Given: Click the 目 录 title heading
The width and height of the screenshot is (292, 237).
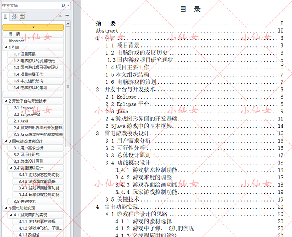Looking at the screenshot, I should [x=190, y=9].
